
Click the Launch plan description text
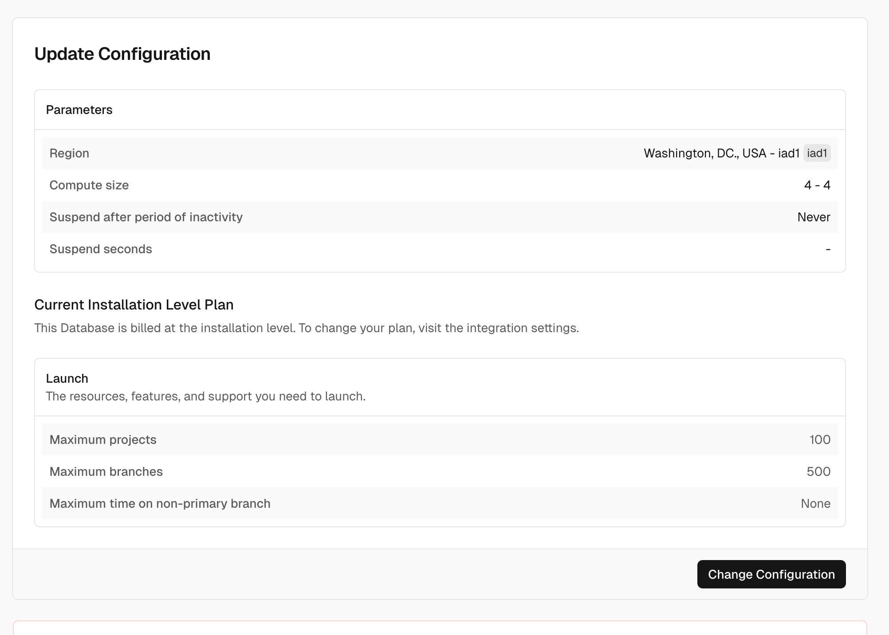coord(205,396)
